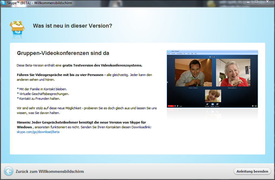Screen dimensions: 275x180
Task: Close the Skype welcome window
Action: [x=267, y=2]
